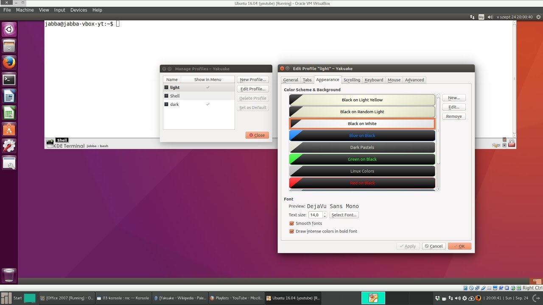Click Select Font... button

click(x=344, y=215)
